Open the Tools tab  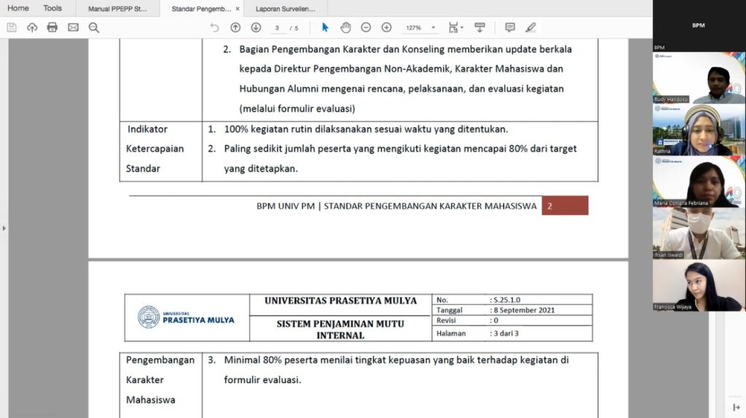(x=52, y=8)
